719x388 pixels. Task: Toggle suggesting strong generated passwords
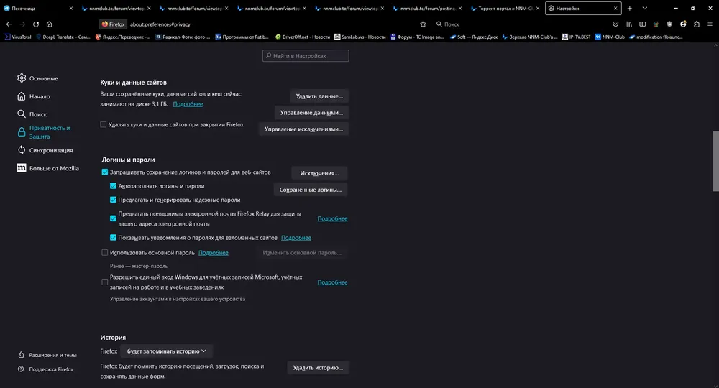(x=113, y=200)
